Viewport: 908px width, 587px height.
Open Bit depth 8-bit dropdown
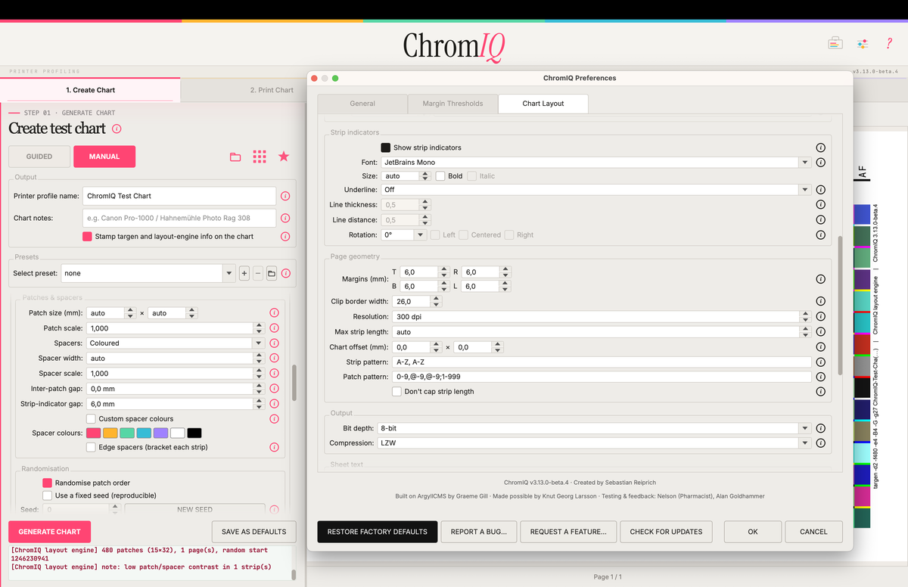pos(594,428)
